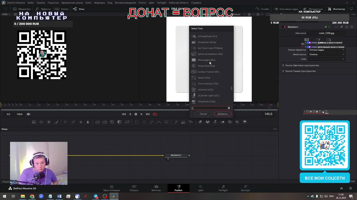The width and height of the screenshot is (357, 200).
Task: Toggle loop playback button
Action: point(155,114)
